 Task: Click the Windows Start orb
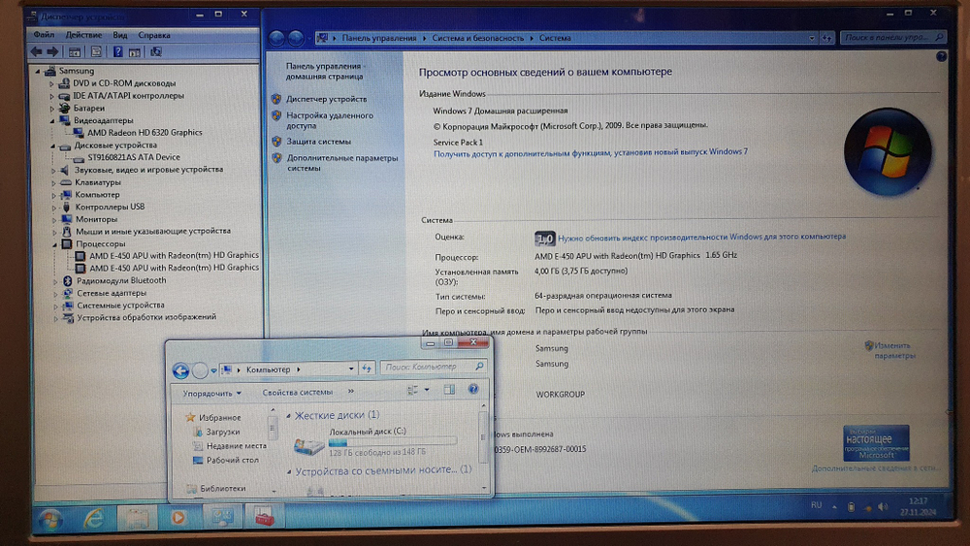coord(49,519)
